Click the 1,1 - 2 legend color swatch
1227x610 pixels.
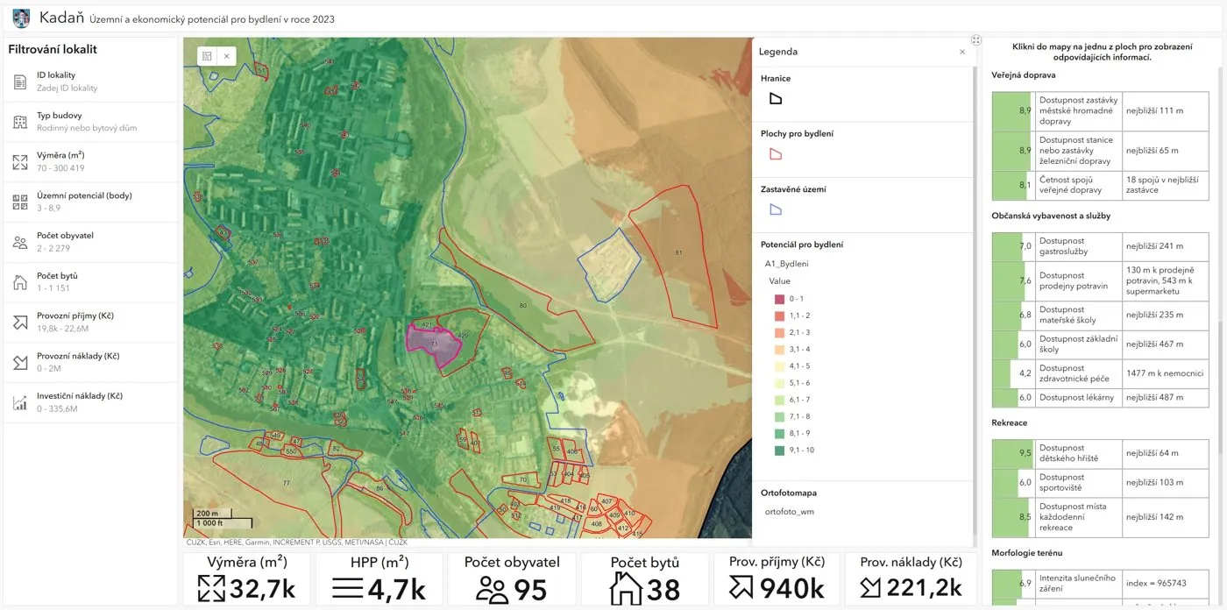[x=778, y=316]
